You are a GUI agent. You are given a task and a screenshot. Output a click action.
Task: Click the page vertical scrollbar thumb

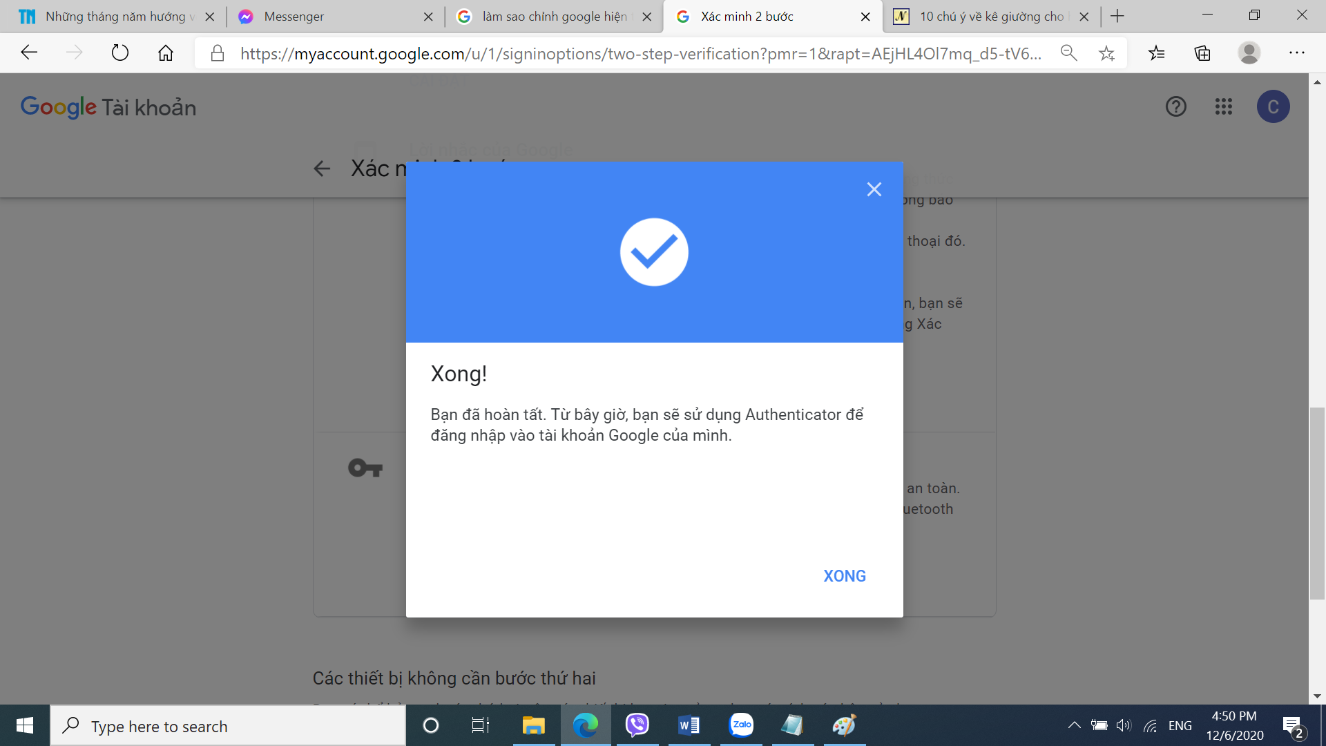pyautogui.click(x=1317, y=504)
